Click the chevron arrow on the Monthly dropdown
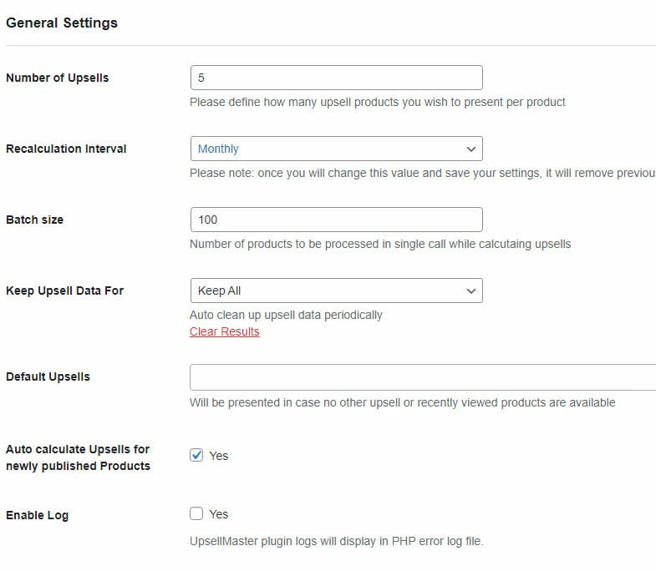 [x=471, y=149]
